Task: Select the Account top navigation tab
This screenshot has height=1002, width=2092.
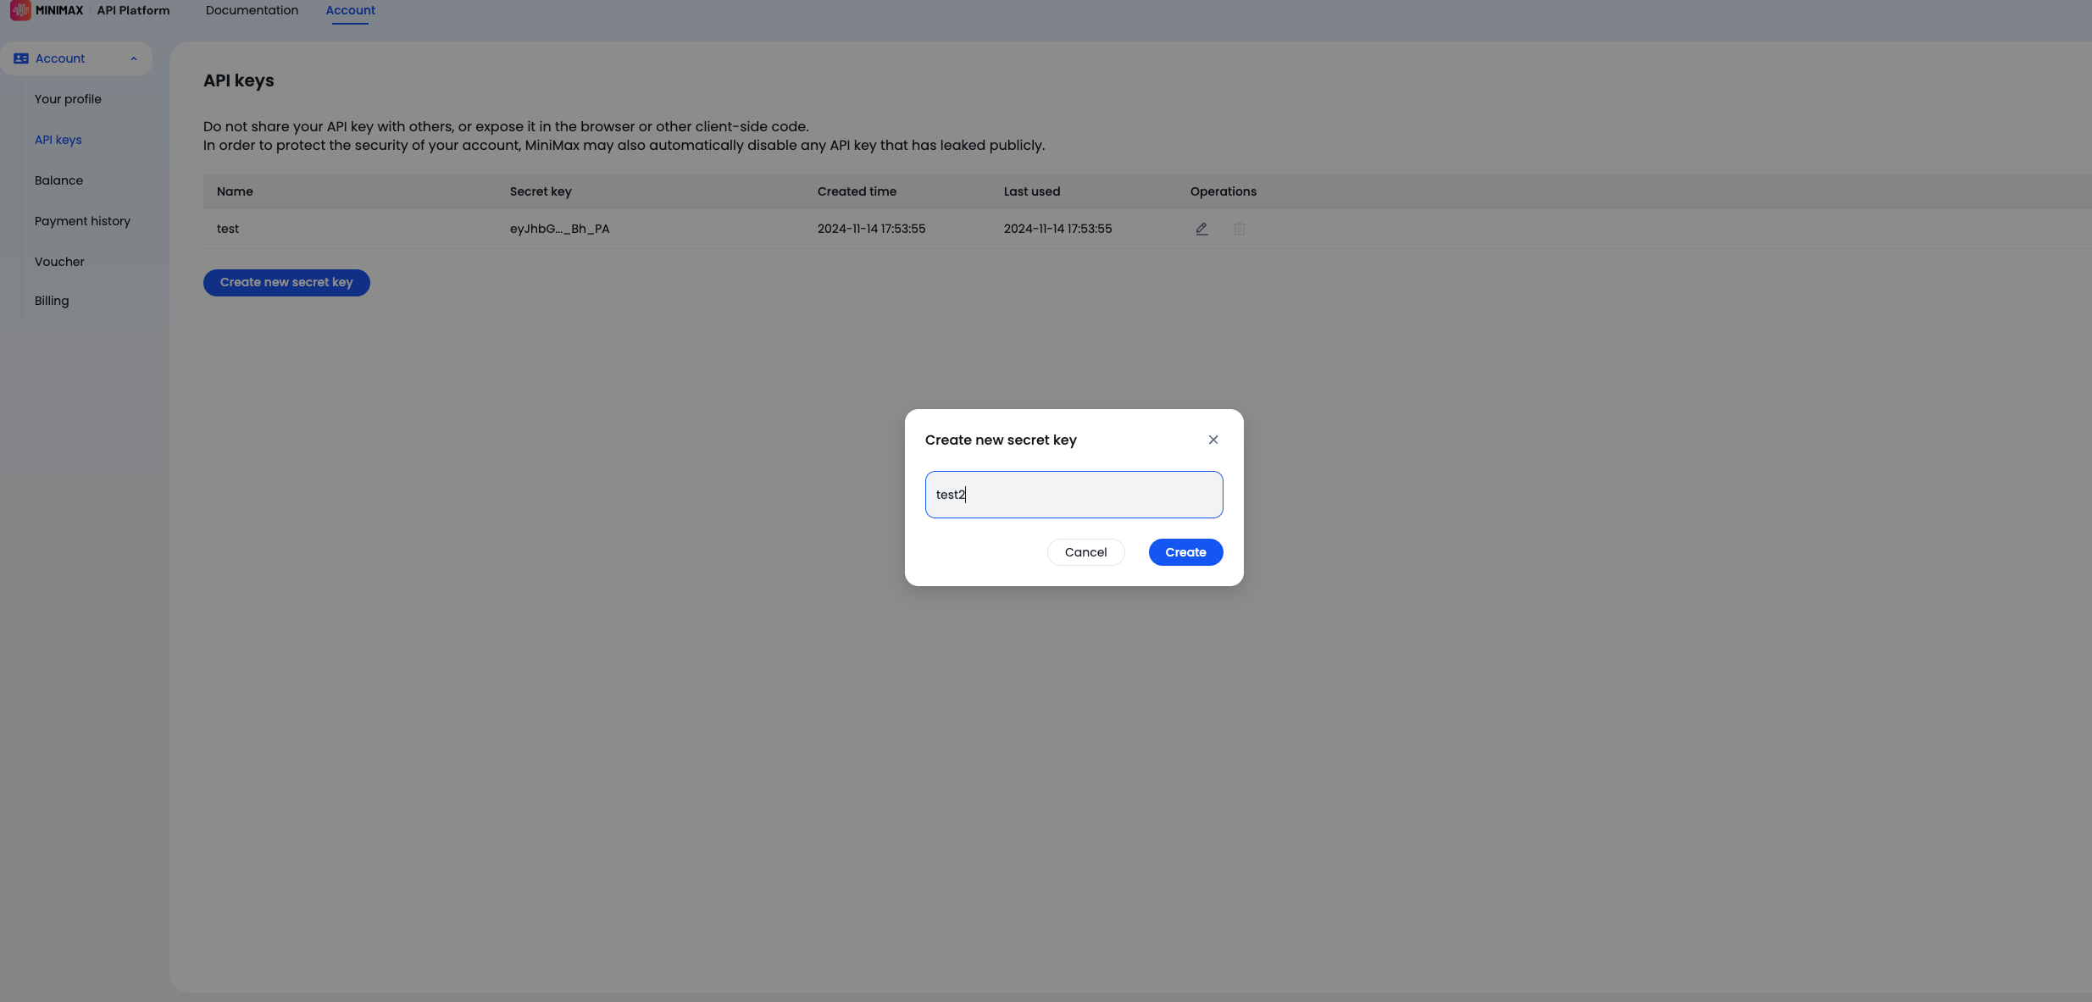Action: click(350, 10)
